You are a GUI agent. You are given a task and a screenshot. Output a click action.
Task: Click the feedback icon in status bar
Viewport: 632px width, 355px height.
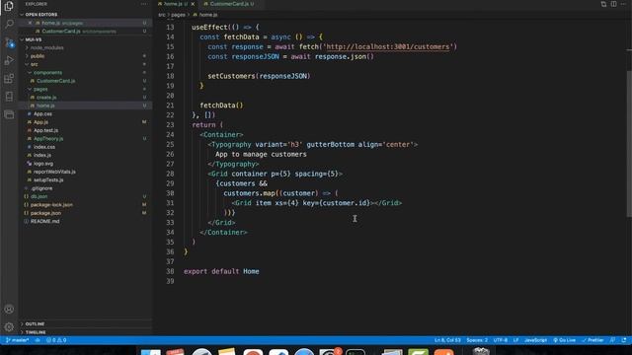click(x=612, y=340)
